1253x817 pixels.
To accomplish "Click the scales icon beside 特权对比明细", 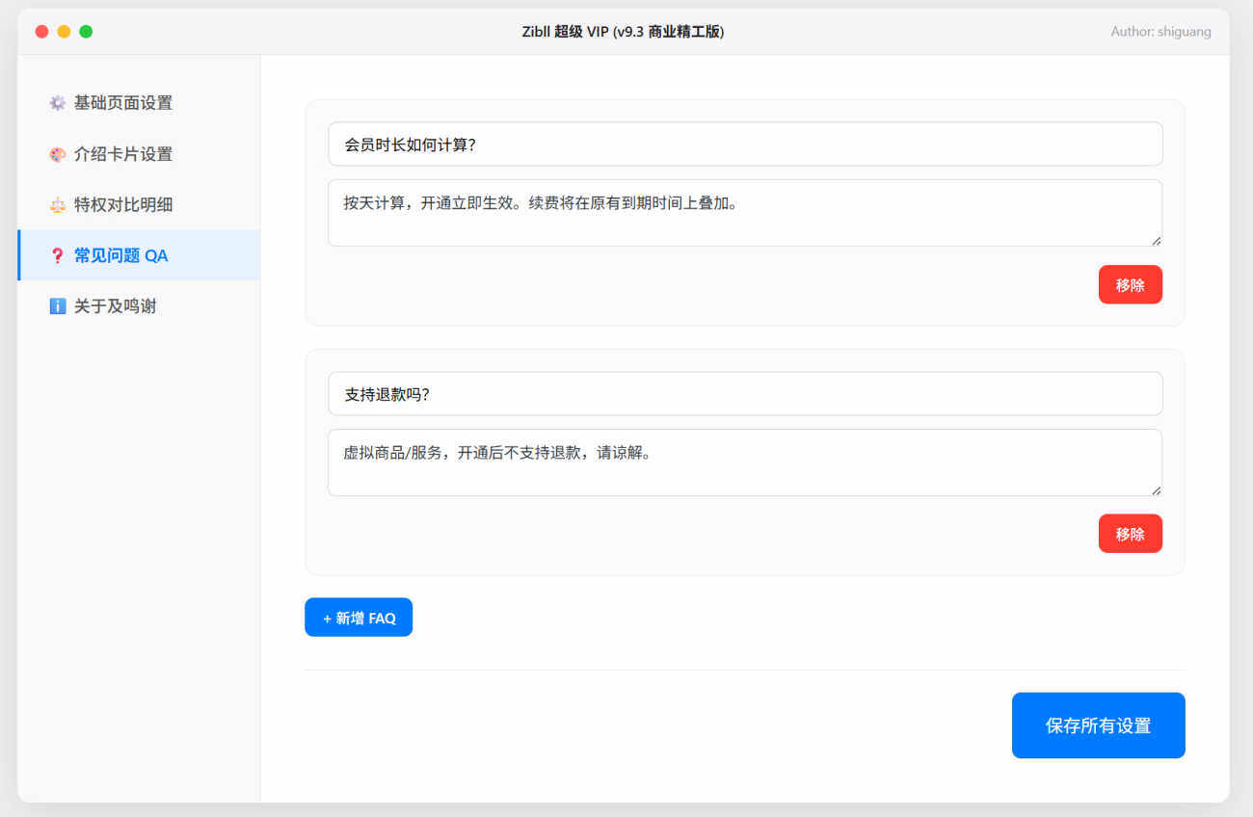I will 58,205.
